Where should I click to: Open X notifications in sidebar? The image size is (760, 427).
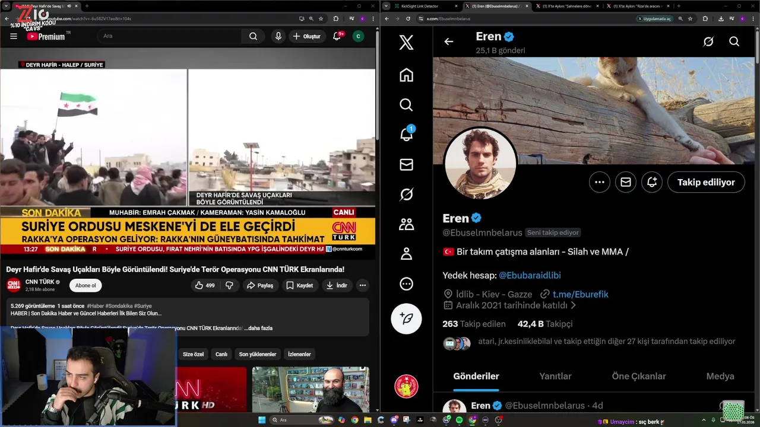click(x=406, y=135)
